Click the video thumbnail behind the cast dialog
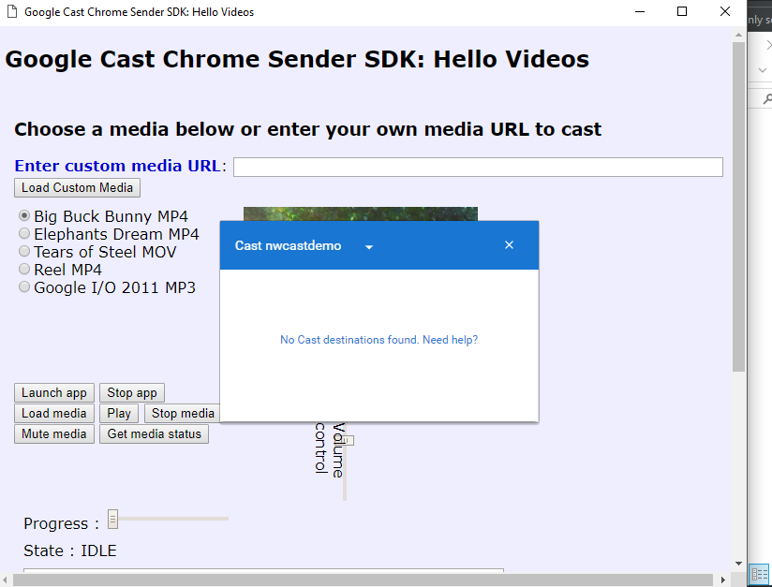The width and height of the screenshot is (772, 587). [361, 213]
